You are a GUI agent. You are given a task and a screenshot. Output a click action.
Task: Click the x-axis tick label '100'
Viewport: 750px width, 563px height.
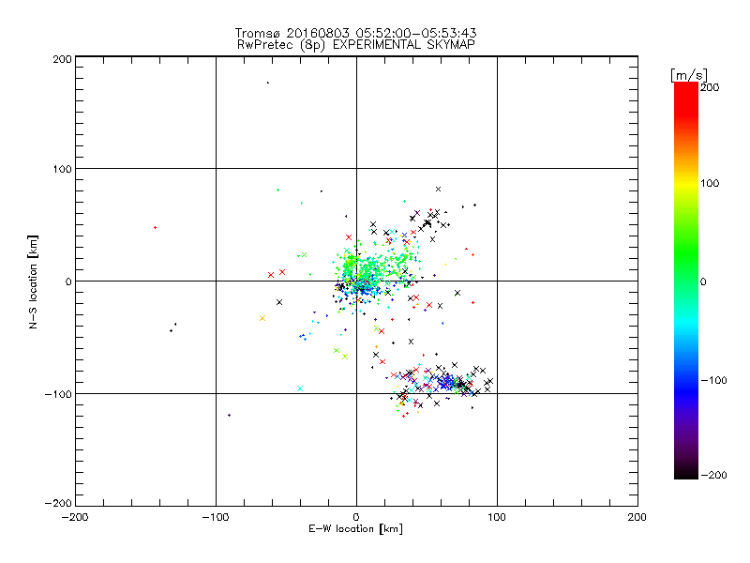coord(497,517)
